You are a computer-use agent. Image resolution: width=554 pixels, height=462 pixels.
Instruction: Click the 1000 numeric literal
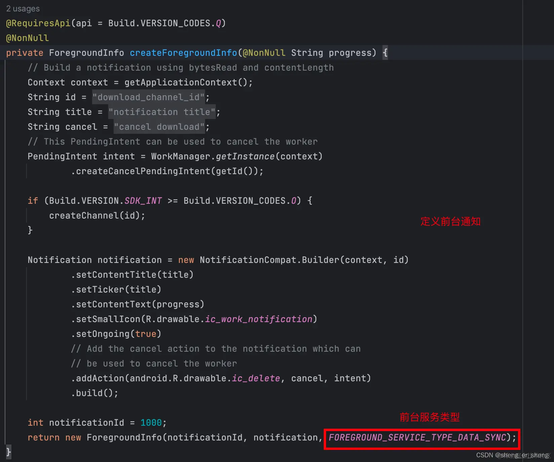point(151,423)
